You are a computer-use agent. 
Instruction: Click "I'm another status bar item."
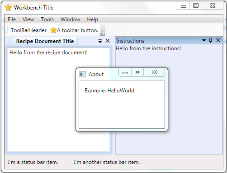pyautogui.click(x=107, y=162)
